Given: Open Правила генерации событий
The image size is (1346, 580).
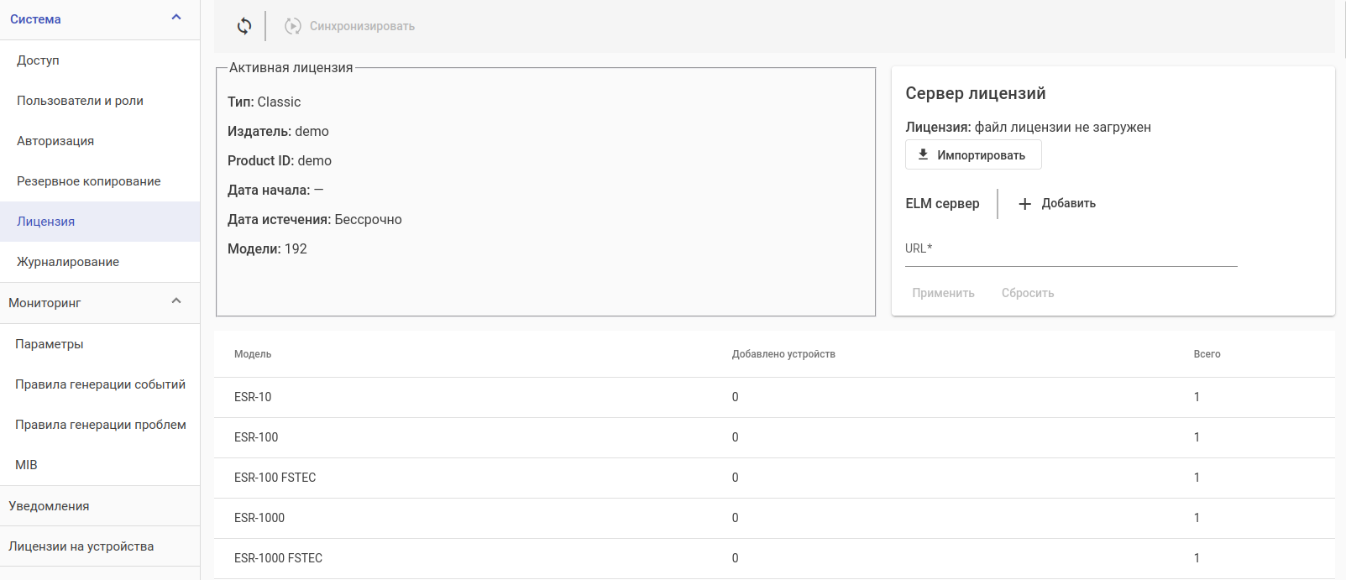Looking at the screenshot, I should point(100,384).
